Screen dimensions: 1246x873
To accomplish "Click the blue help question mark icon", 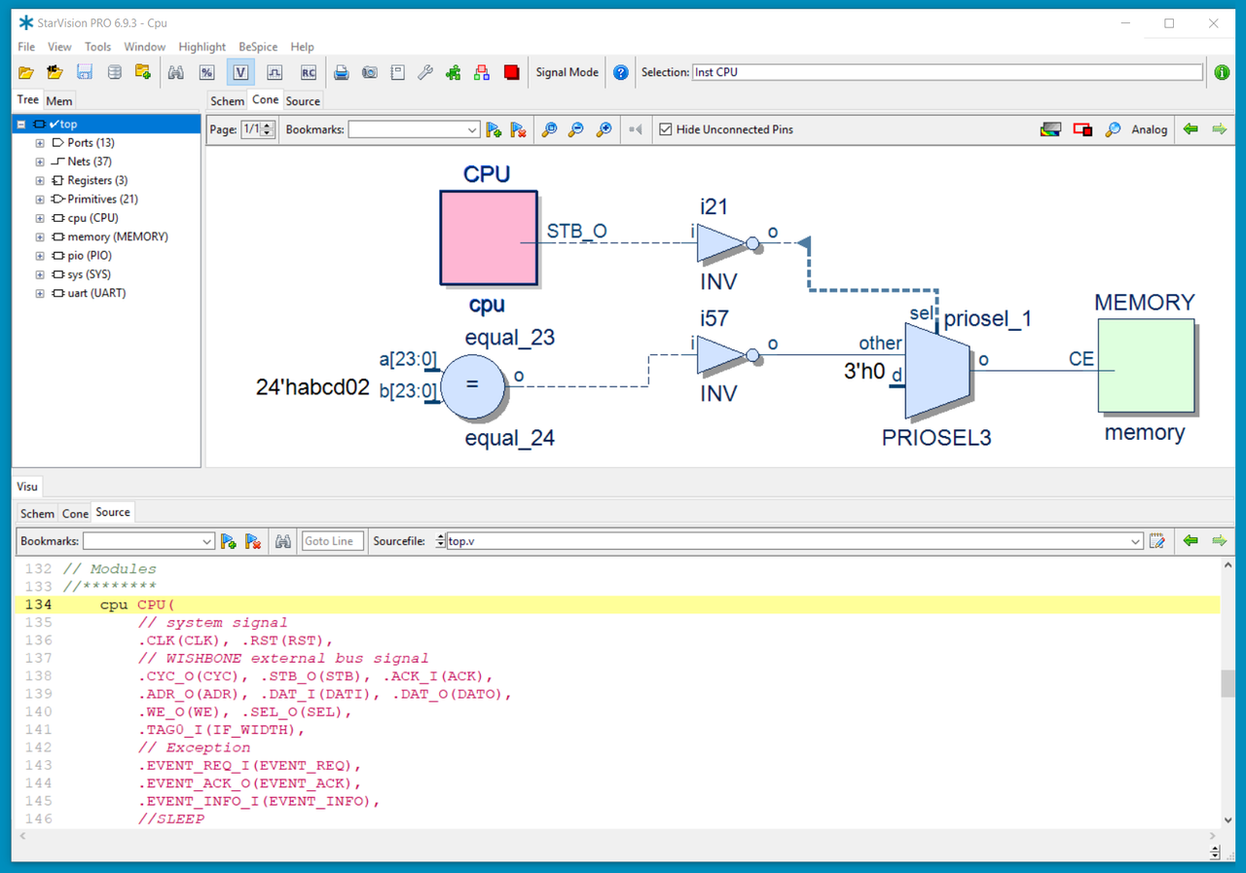I will (x=621, y=73).
